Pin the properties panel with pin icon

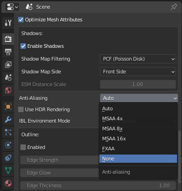click(174, 7)
